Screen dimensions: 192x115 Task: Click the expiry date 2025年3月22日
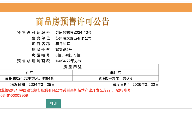click(145, 84)
